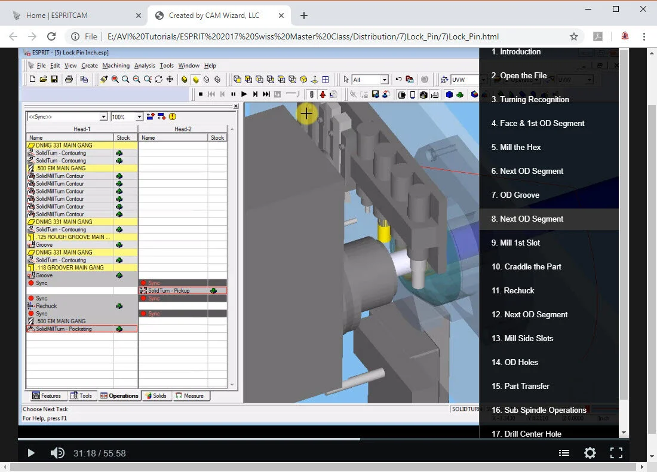The image size is (657, 472).
Task: Select the Operations tab
Action: click(119, 396)
